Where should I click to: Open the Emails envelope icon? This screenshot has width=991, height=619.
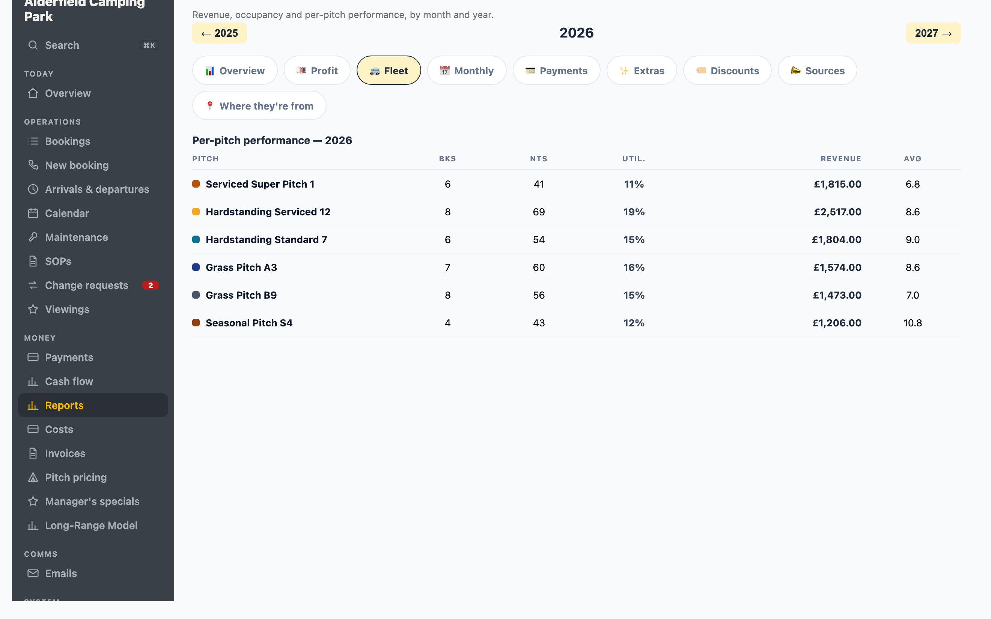pos(33,574)
